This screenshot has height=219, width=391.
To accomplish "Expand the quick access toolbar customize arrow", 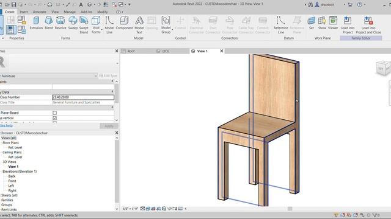I will click(x=130, y=4).
